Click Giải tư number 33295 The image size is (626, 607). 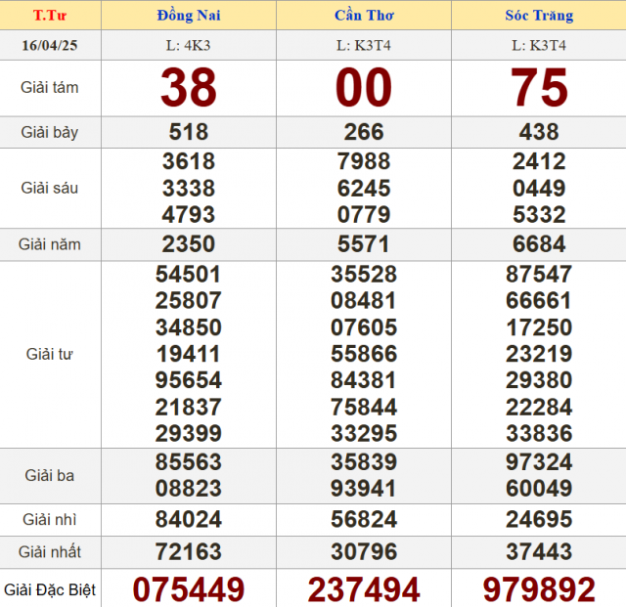(x=364, y=433)
